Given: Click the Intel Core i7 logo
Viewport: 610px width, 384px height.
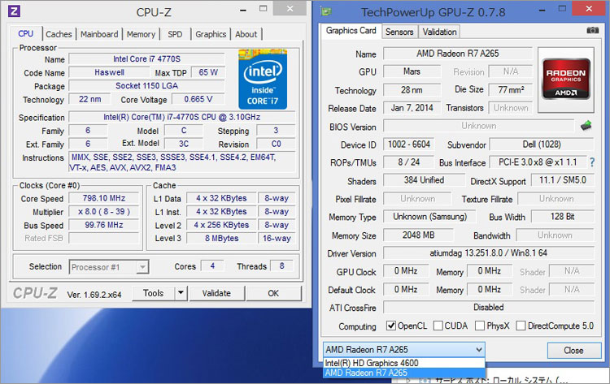Looking at the screenshot, I should (263, 80).
